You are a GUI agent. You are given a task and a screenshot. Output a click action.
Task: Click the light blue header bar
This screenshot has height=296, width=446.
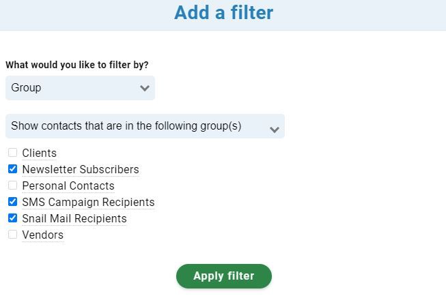(x=223, y=15)
